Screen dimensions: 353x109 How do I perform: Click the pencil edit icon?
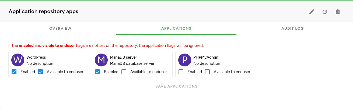tap(312, 12)
